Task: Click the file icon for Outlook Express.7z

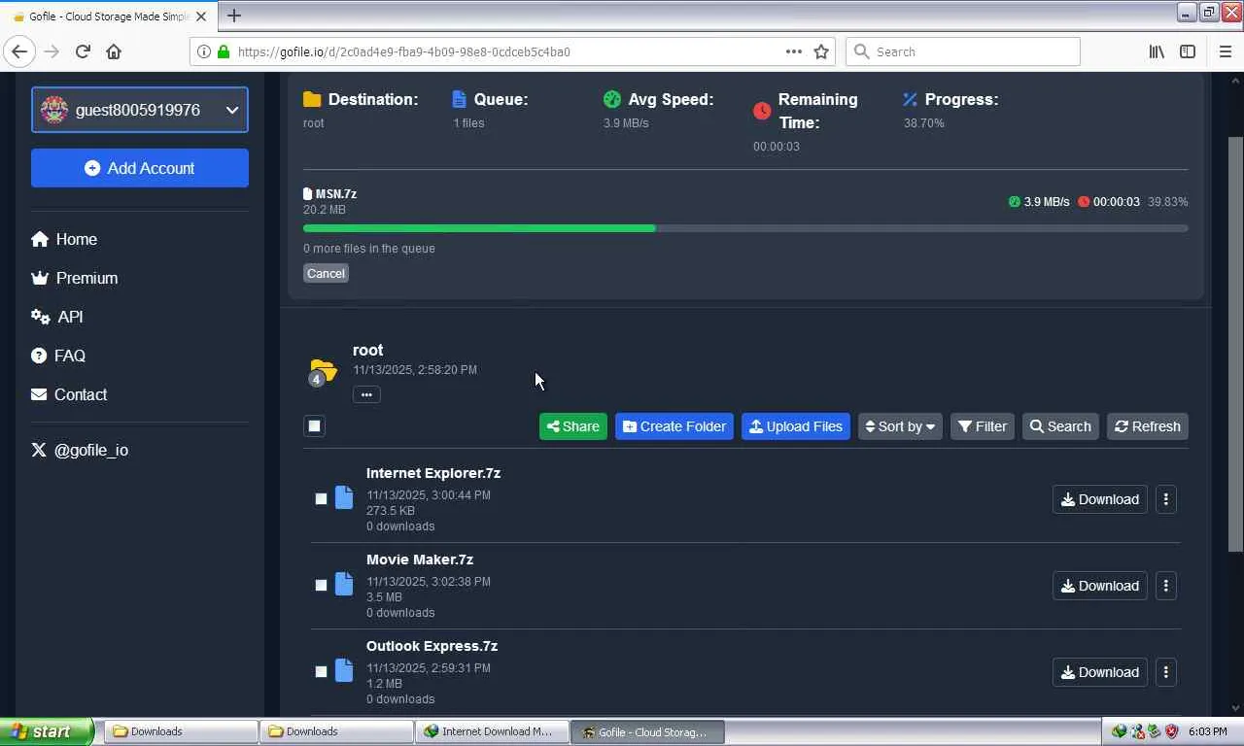Action: pos(344,671)
